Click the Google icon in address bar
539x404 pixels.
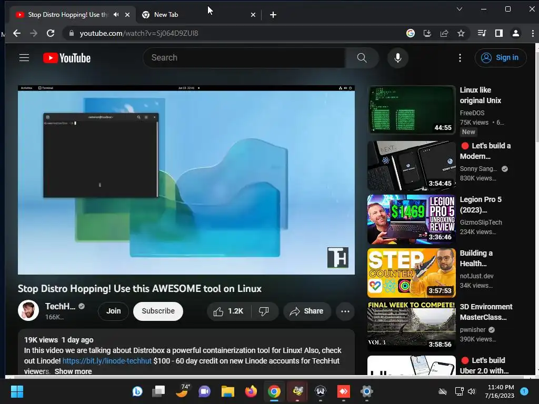click(x=411, y=33)
